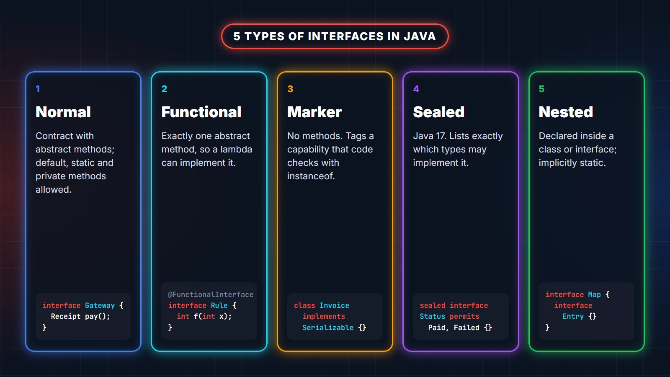The image size is (670, 377).
Task: Click the 'Normal' card heading
Action: pyautogui.click(x=63, y=112)
